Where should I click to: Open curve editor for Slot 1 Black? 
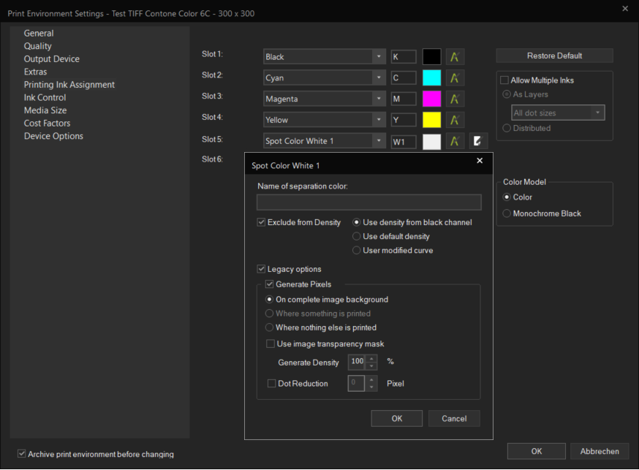[455, 57]
